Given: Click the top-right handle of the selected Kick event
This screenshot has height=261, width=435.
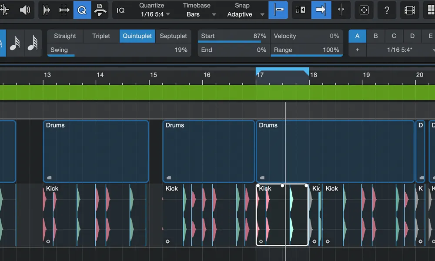Looking at the screenshot, I should (306, 186).
